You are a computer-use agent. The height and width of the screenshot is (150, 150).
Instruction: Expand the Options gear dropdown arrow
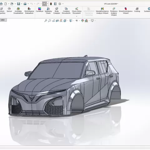[x=63, y=4]
